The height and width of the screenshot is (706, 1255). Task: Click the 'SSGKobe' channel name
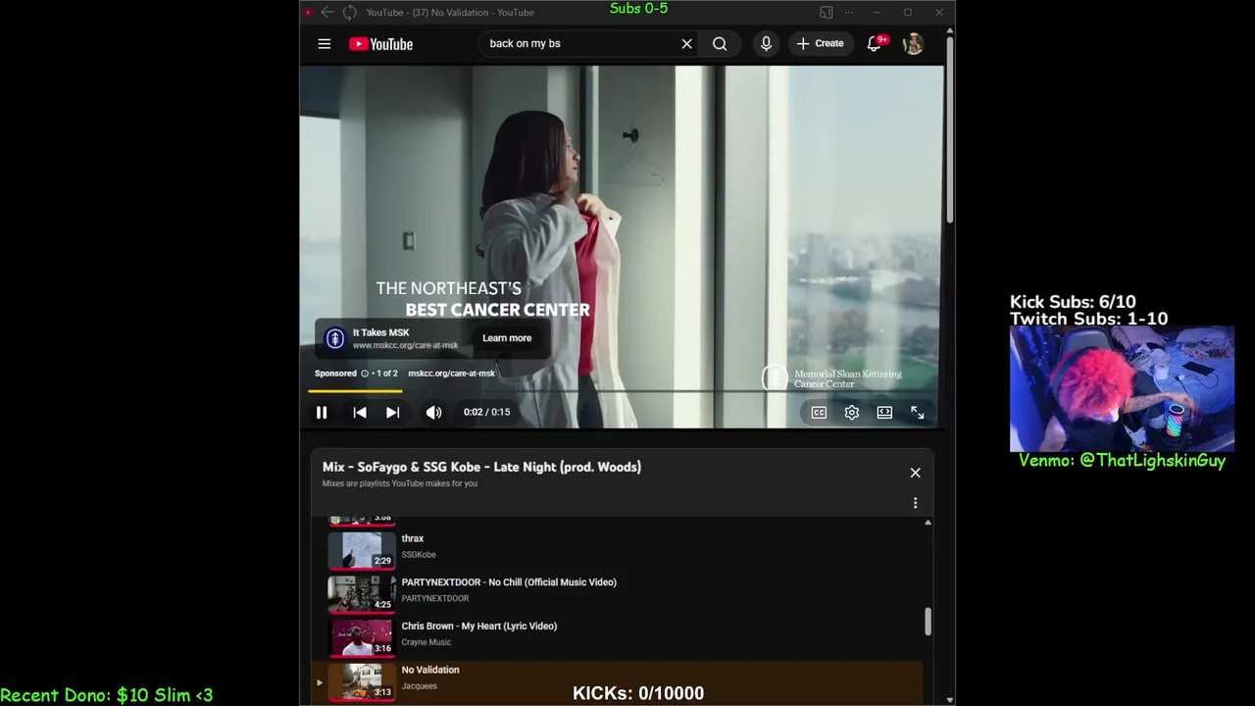419,555
